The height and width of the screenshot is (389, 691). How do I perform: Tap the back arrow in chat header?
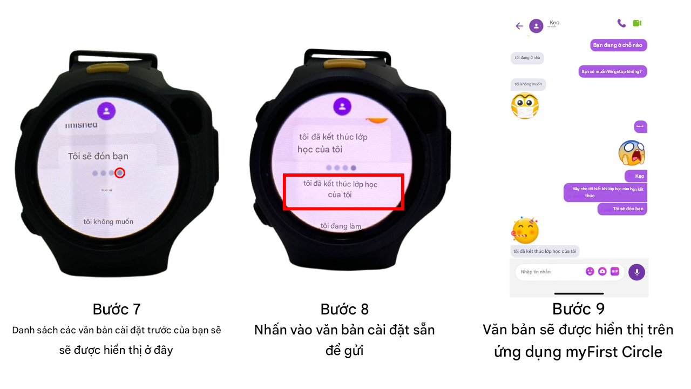[x=519, y=26]
